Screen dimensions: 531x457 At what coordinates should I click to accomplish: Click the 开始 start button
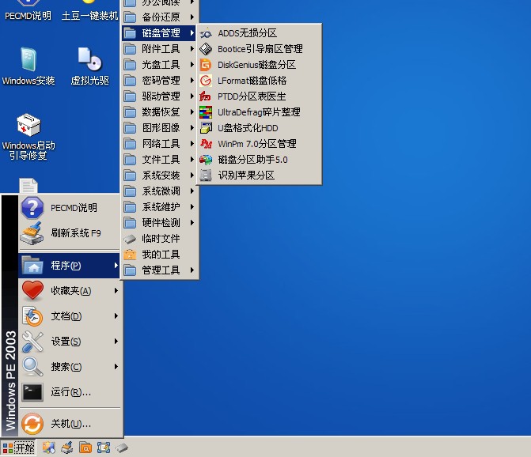coord(18,448)
